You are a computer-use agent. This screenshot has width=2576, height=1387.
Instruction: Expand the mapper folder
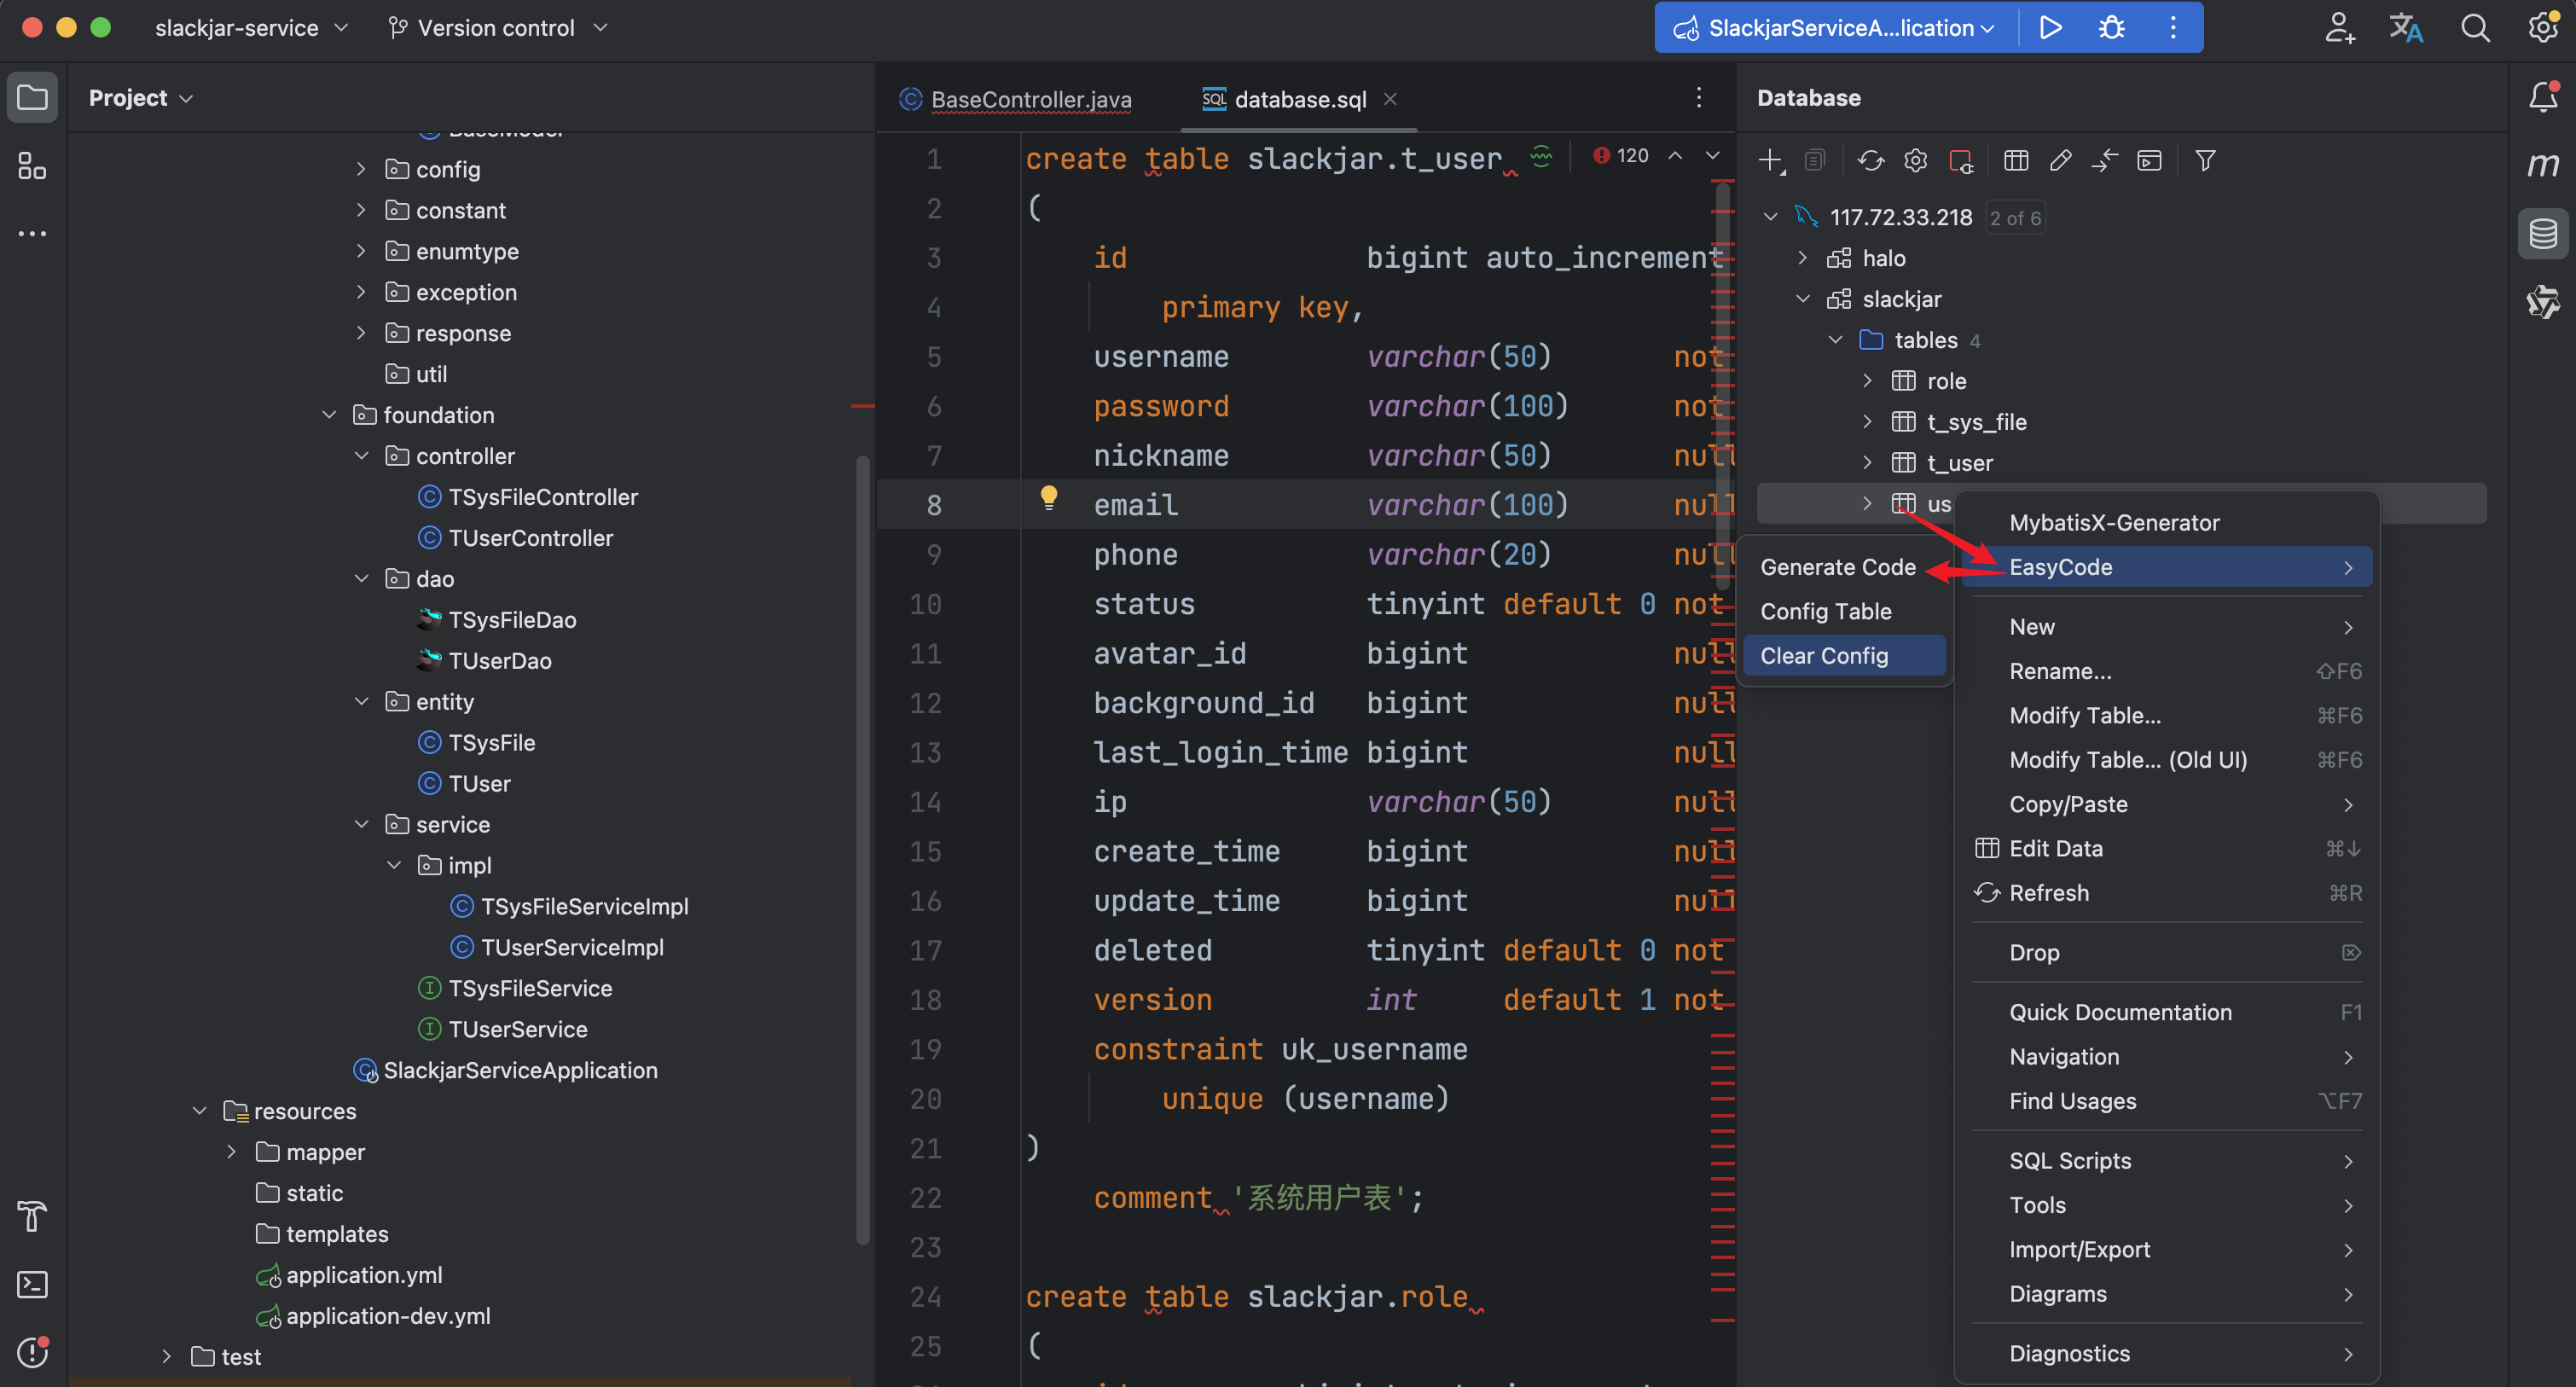coord(231,1152)
